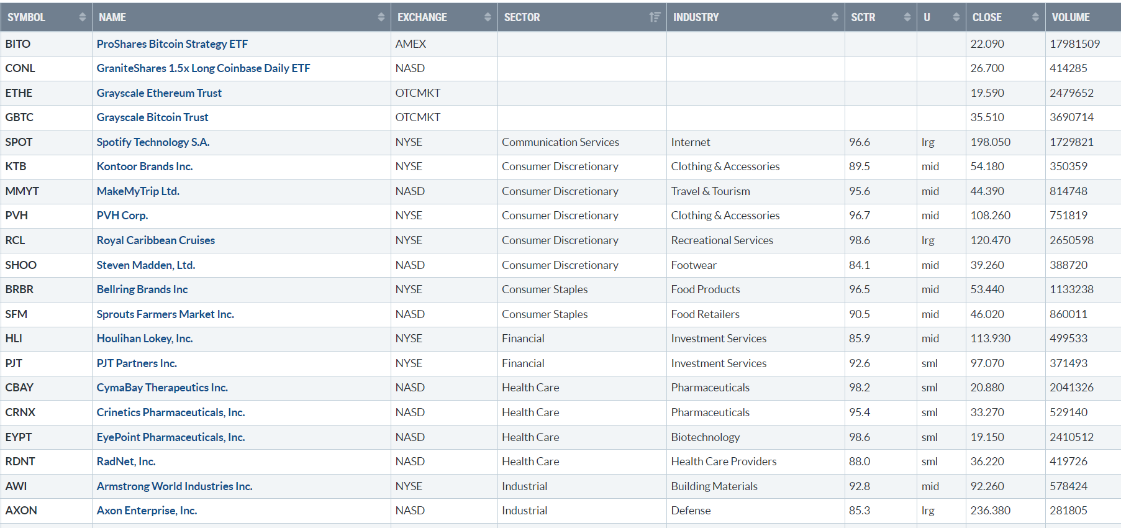The height and width of the screenshot is (528, 1121).
Task: Go to Axon Enterprise, Inc. page
Action: (147, 511)
